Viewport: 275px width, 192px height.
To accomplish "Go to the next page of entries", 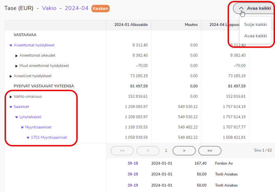I will point(183,151).
